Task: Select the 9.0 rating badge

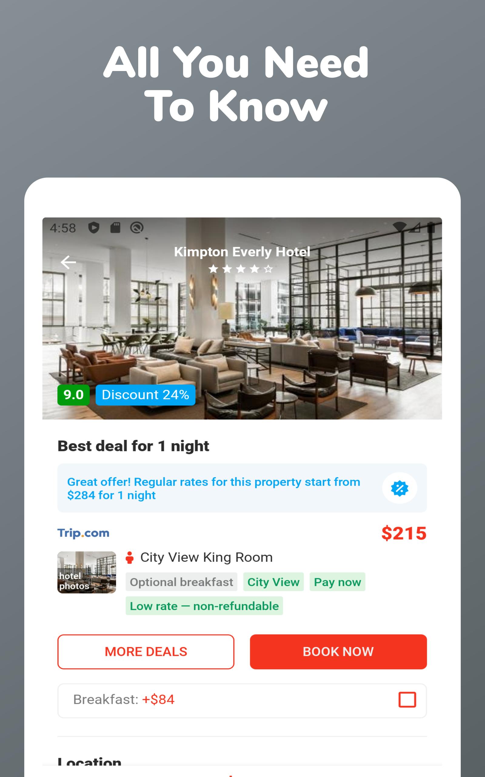Action: click(x=73, y=395)
